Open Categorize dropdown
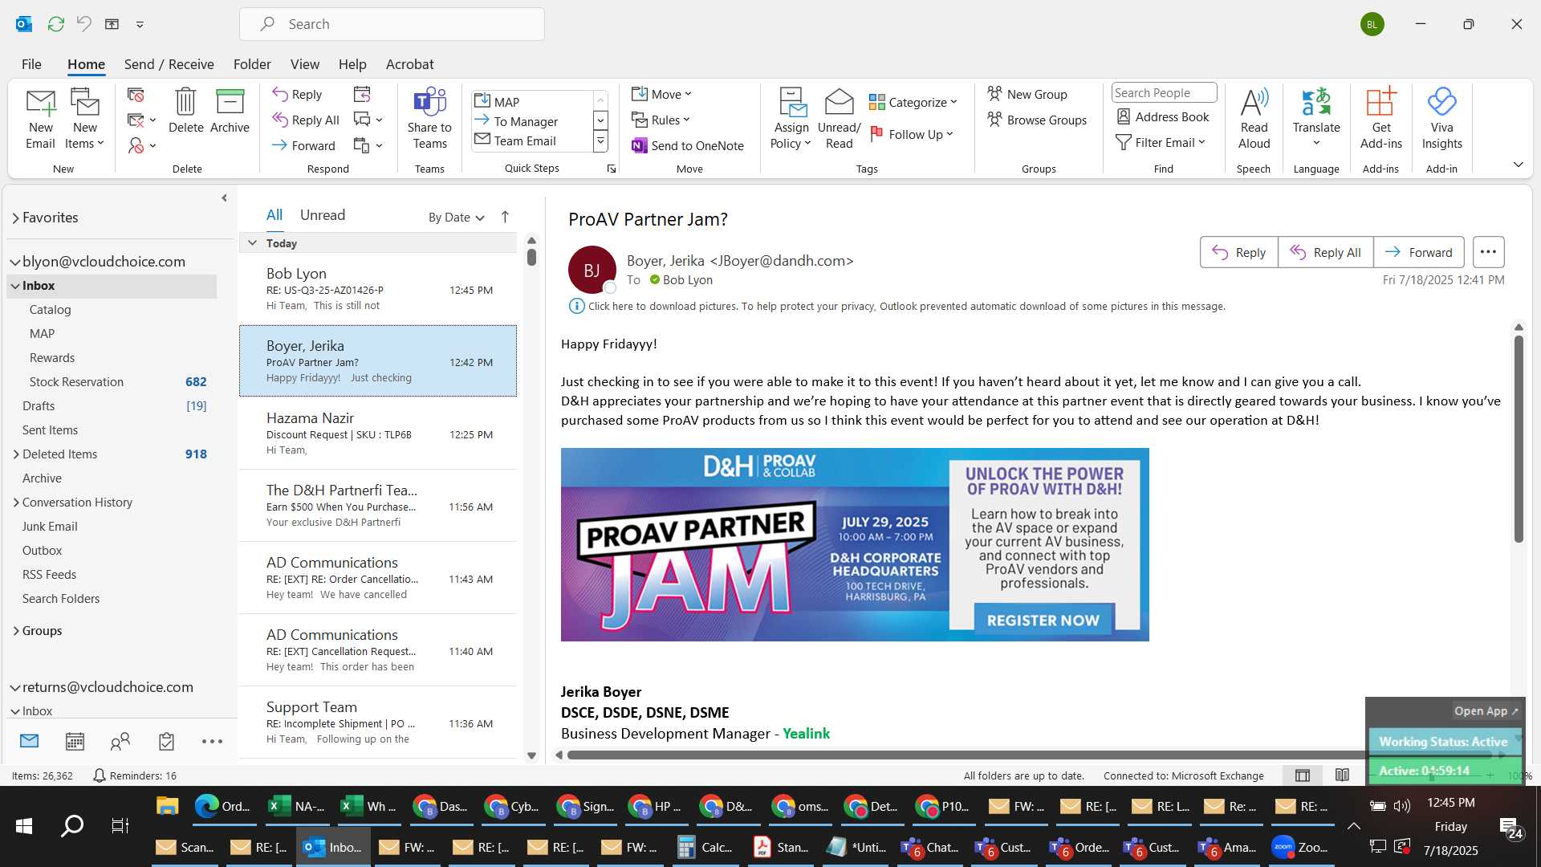This screenshot has width=1541, height=867. tap(913, 102)
